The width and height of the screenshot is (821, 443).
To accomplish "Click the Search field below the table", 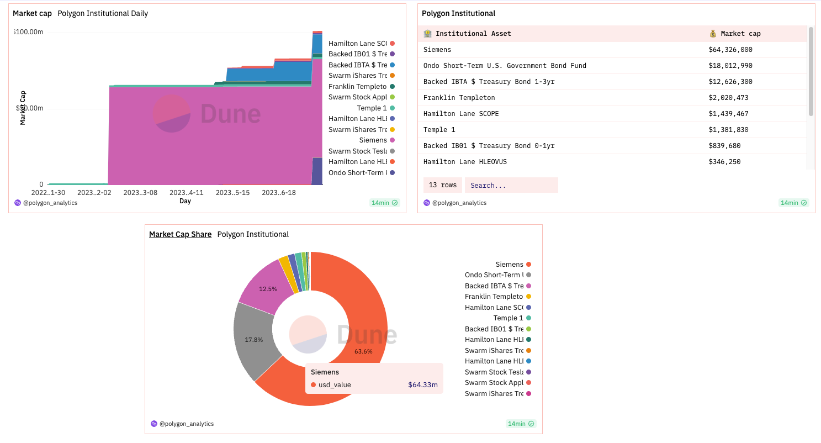I will tap(511, 185).
